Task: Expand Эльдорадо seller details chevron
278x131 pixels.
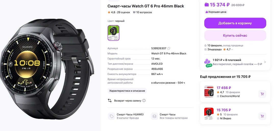Action: (233, 49)
